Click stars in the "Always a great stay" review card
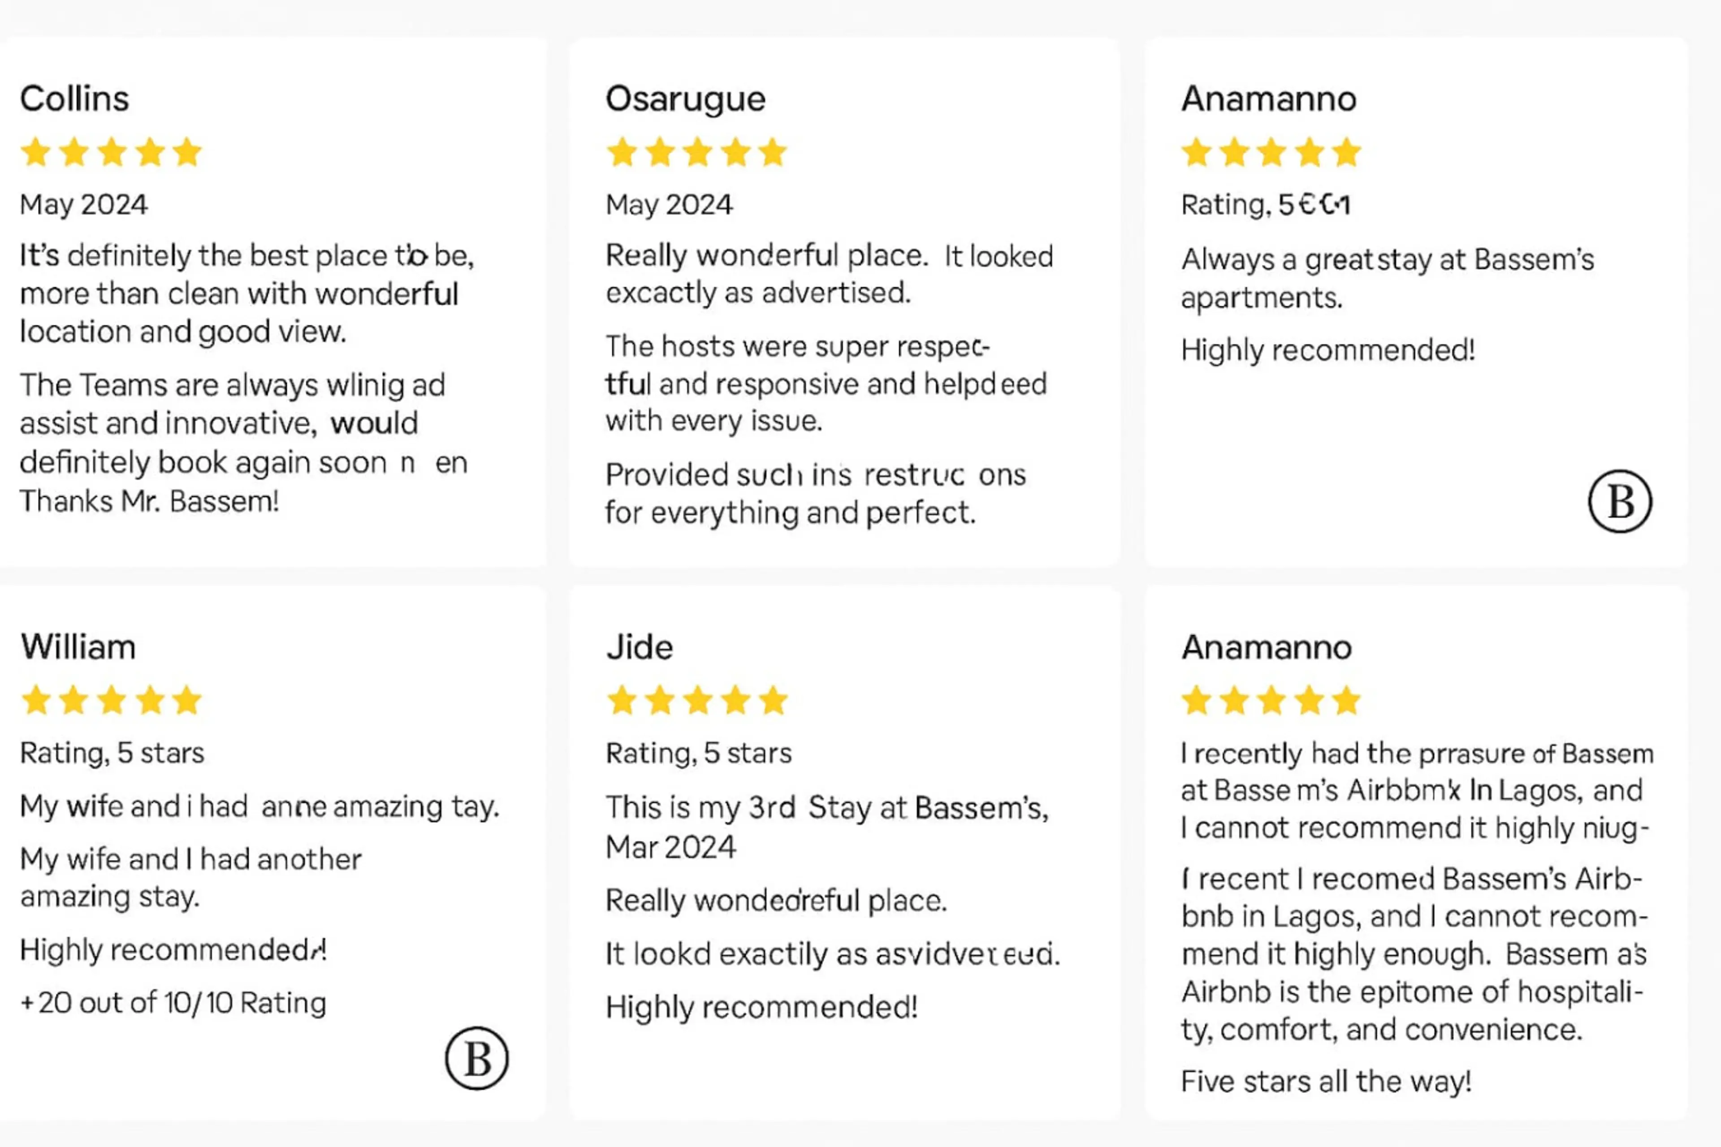 tap(1271, 152)
